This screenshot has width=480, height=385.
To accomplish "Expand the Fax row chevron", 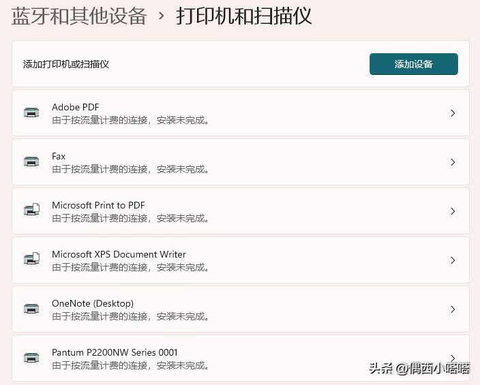I will click(x=453, y=162).
